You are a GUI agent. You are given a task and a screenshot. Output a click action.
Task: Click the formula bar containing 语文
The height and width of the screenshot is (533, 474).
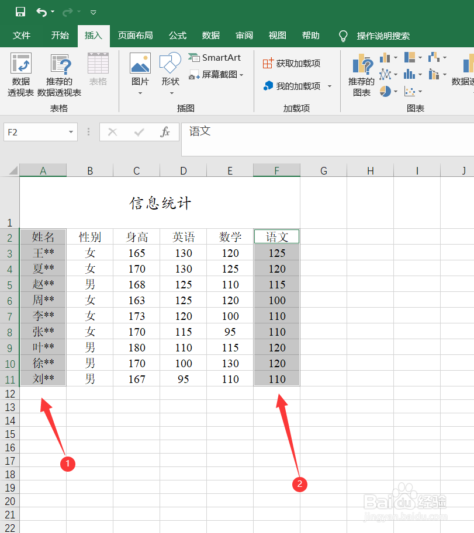[x=327, y=140]
